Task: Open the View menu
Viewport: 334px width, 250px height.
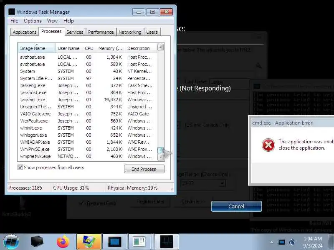Action: 52,21
